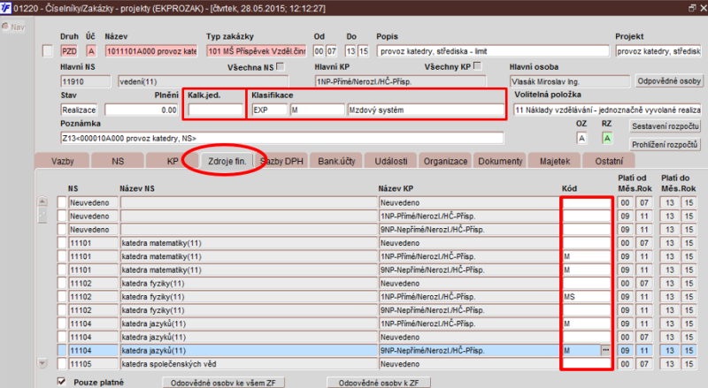Viewport: 708px width, 388px height.
Task: Click list scroll down arrow
Action: point(42,362)
